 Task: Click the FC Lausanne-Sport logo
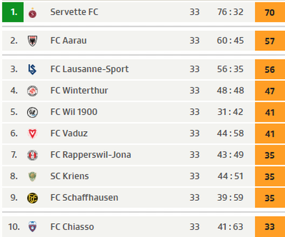(32, 70)
